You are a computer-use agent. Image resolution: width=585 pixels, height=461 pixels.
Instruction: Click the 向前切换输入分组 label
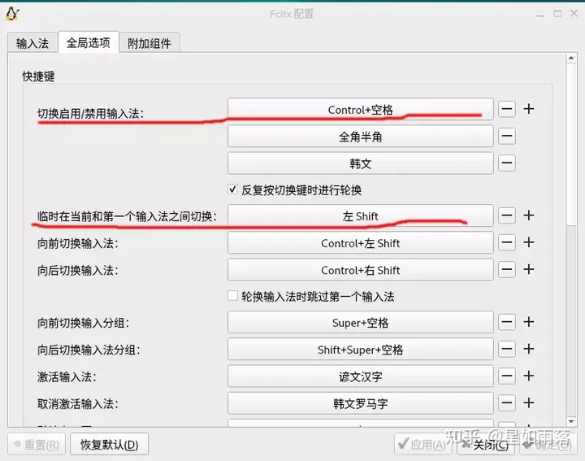pos(83,323)
